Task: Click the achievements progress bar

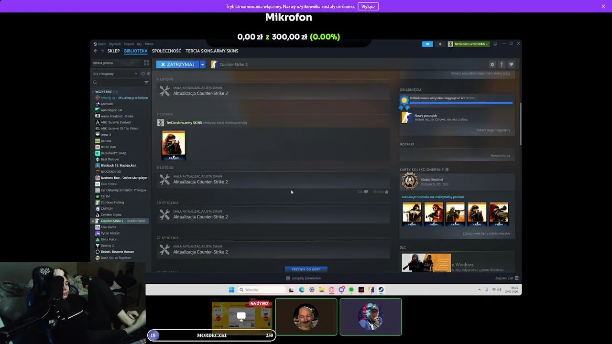Action: pyautogui.click(x=461, y=102)
